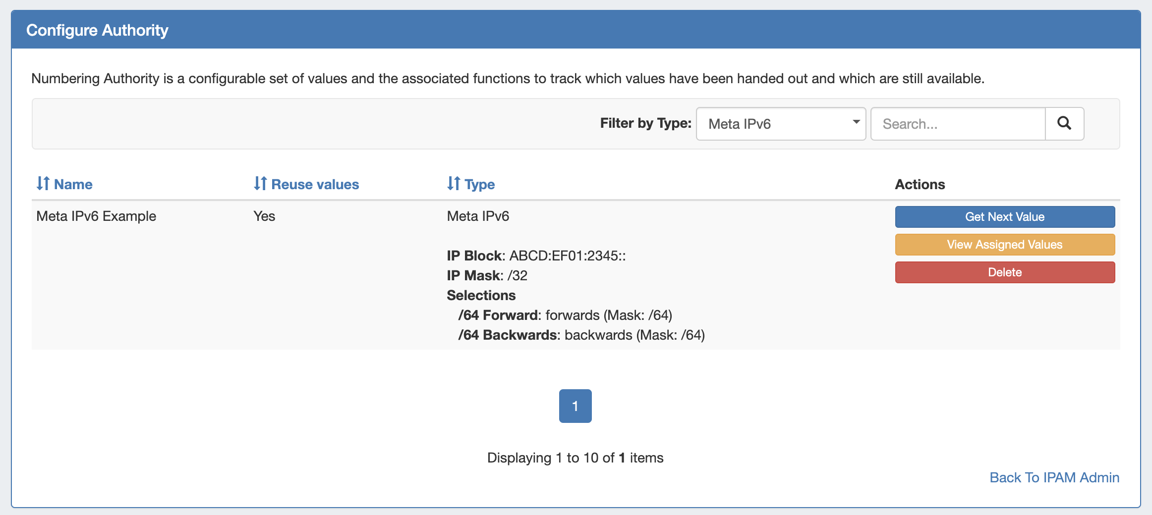Click the sort arrows icon beside Reuse values
Screen dimensions: 1152x515
coord(260,184)
